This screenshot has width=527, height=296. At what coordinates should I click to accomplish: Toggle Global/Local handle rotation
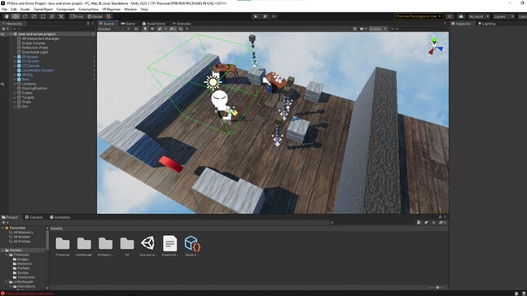point(95,16)
